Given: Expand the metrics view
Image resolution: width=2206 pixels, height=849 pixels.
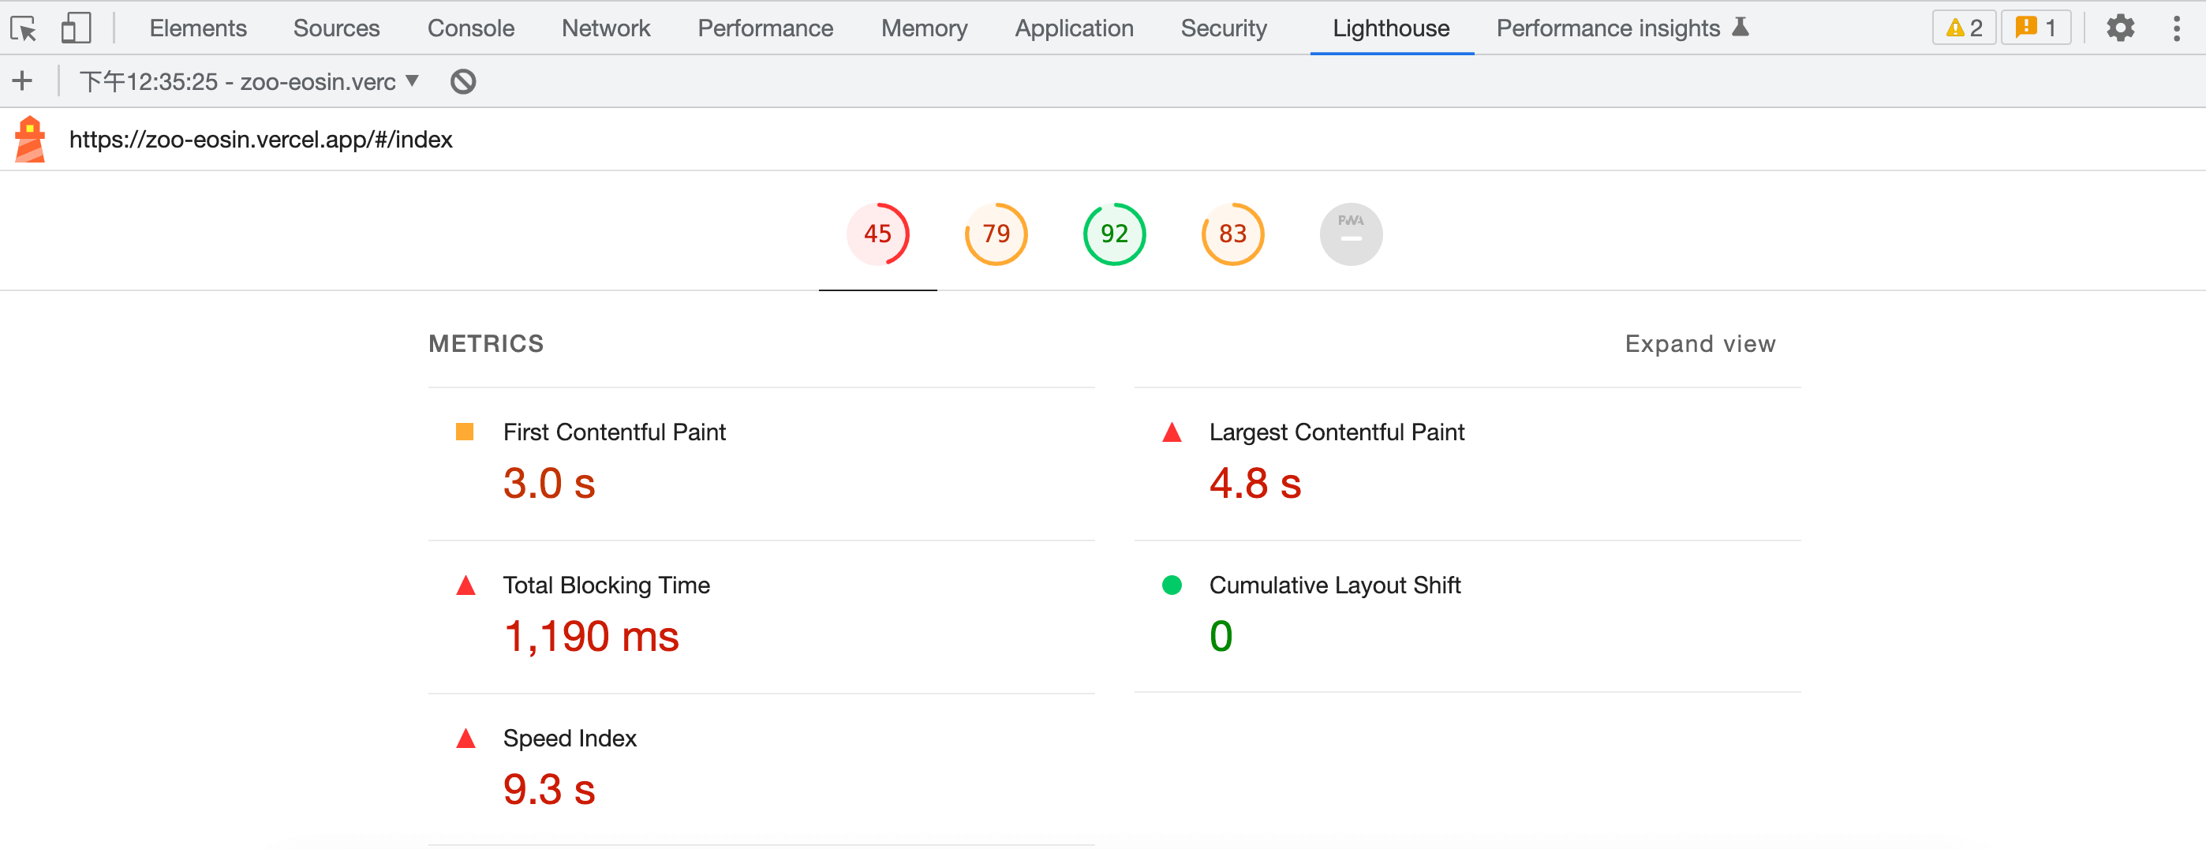Looking at the screenshot, I should coord(1699,343).
